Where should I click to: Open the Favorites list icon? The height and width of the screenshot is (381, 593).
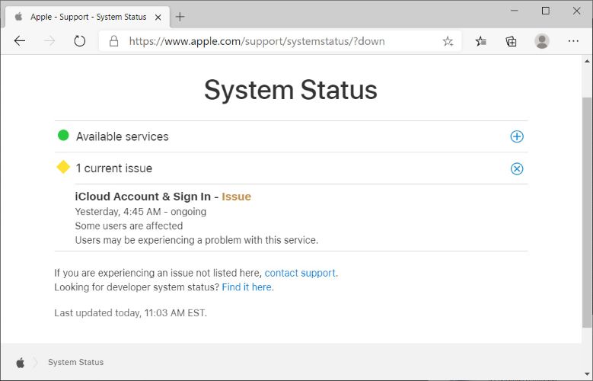click(481, 41)
